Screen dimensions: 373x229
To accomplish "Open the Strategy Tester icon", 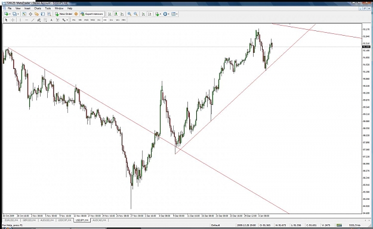I will tap(49, 14).
